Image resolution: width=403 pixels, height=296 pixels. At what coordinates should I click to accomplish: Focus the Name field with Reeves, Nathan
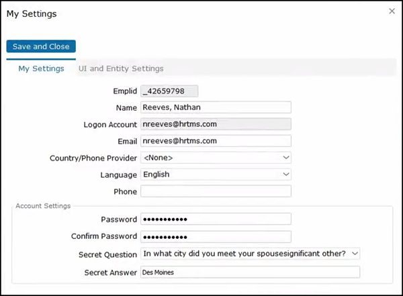[215, 107]
